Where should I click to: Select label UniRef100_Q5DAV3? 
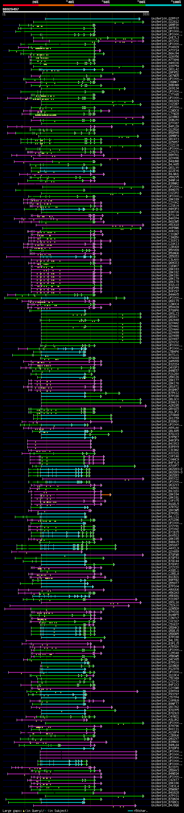click(165, 770)
